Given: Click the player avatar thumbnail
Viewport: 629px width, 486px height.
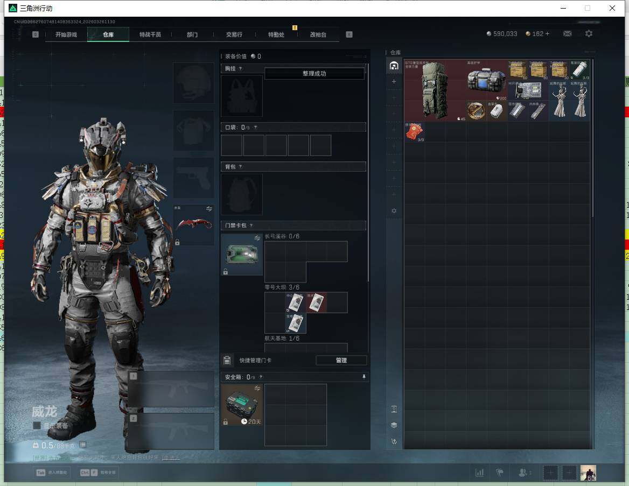Looking at the screenshot, I should click(x=589, y=473).
